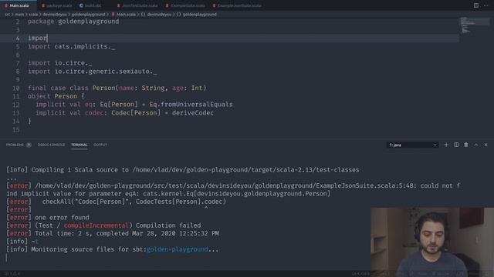The image size is (494, 277).
Task: Click the webcam video overlay
Action: point(432,242)
